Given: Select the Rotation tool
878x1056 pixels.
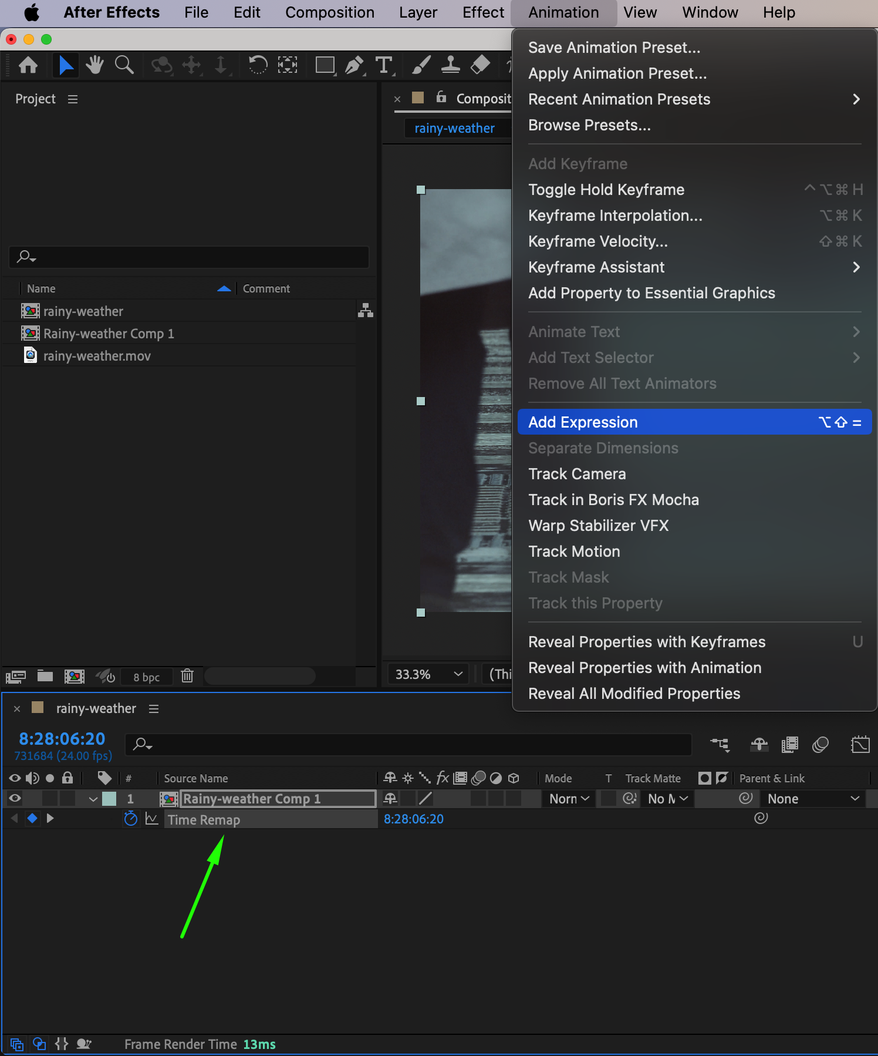Looking at the screenshot, I should (258, 65).
